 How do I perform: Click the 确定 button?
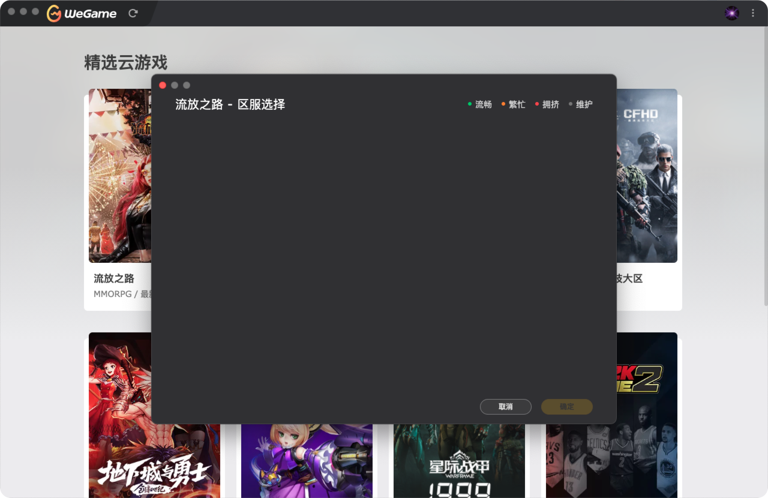tap(566, 407)
